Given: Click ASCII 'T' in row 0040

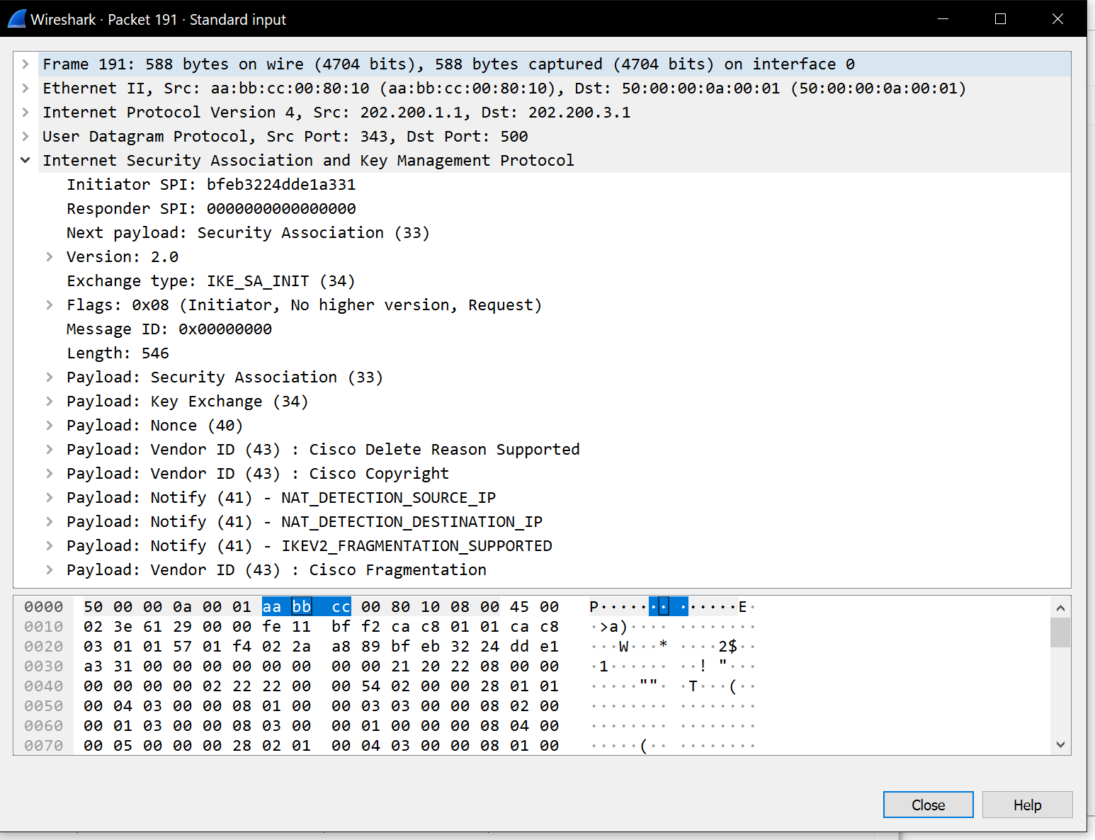Looking at the screenshot, I should 693,686.
